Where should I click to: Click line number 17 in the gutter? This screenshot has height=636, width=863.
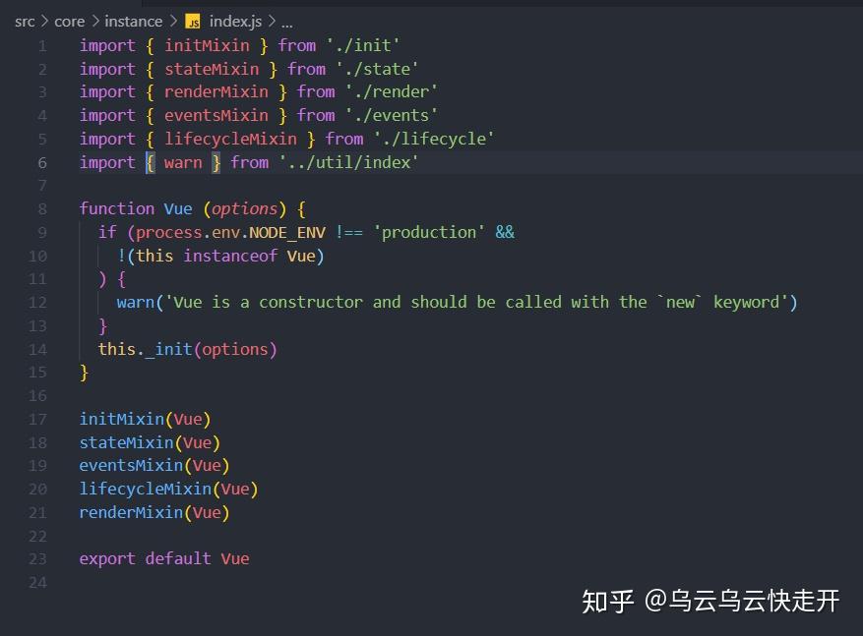click(37, 420)
